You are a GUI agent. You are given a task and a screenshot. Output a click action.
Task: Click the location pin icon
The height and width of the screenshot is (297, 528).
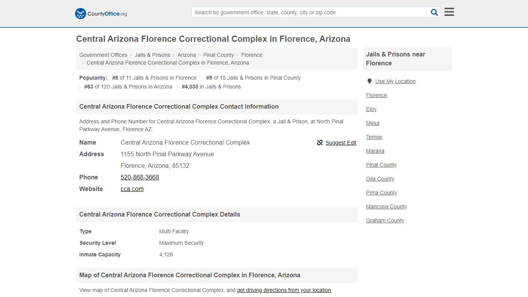click(x=370, y=81)
